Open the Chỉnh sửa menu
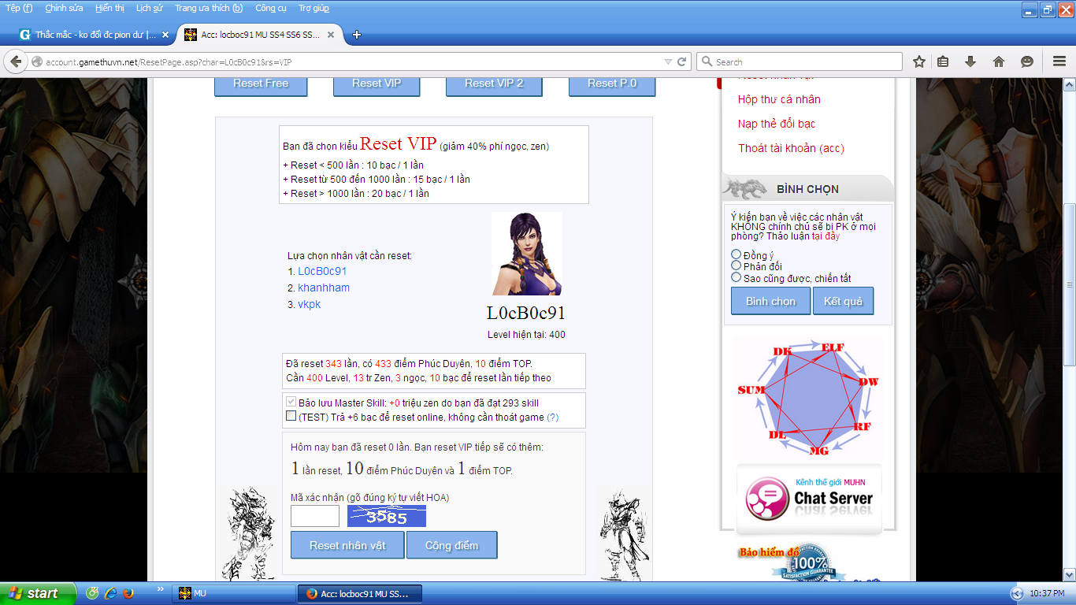 [64, 8]
